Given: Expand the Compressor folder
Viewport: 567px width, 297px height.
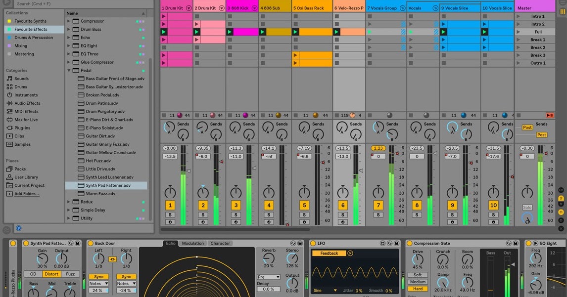Looking at the screenshot, I should 69,21.
